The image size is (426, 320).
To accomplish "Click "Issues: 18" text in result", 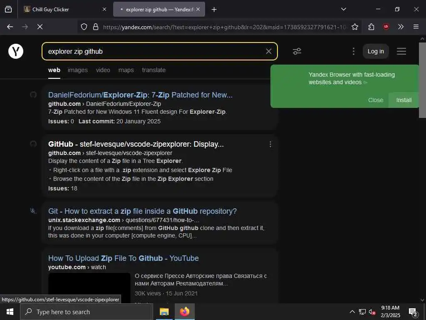I will 63,188.
